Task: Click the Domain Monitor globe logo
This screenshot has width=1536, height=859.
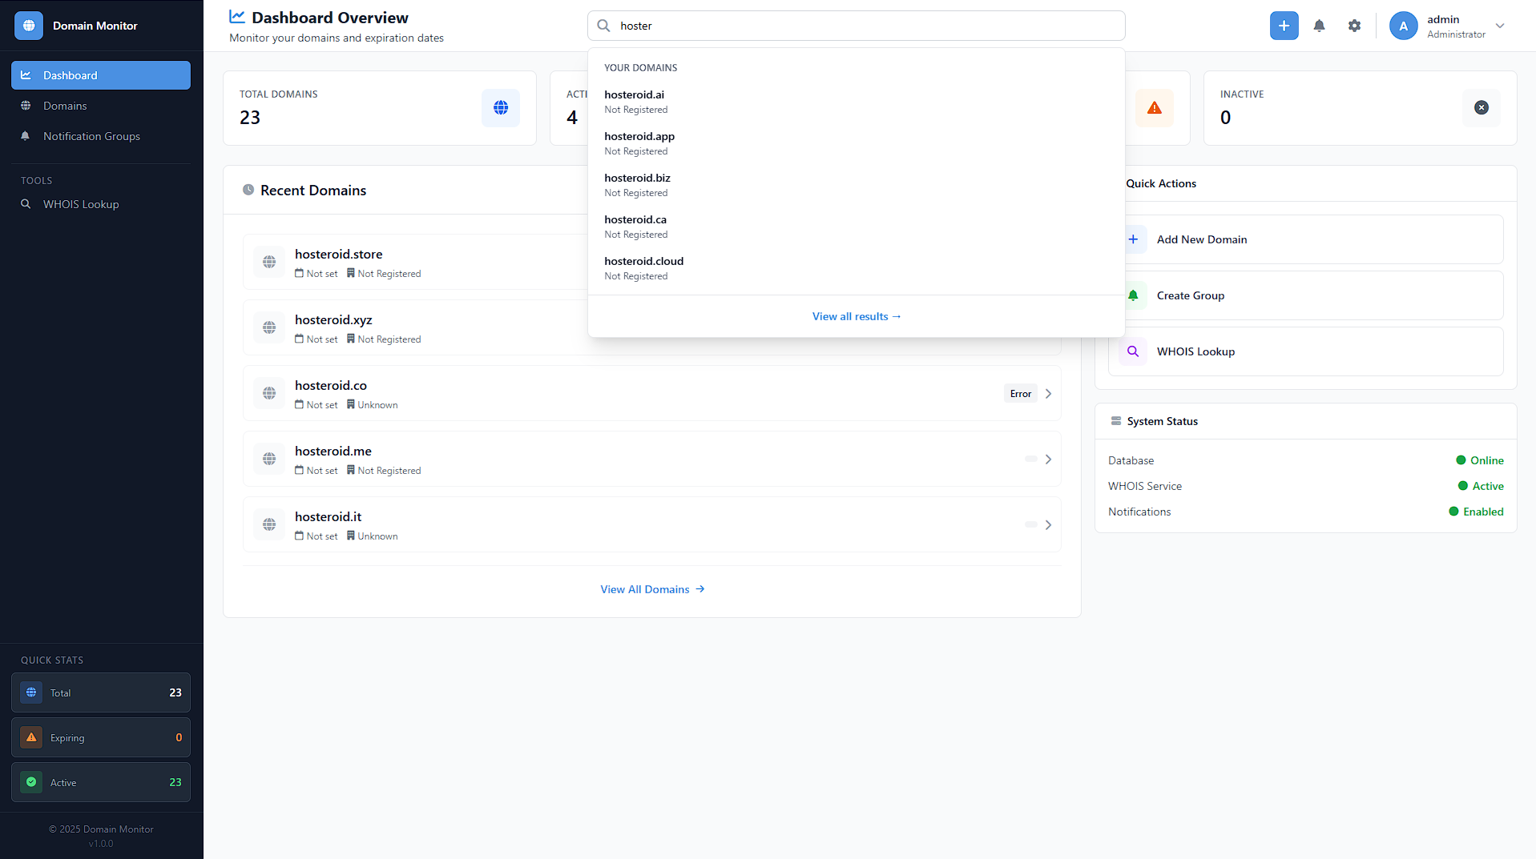Action: pos(29,26)
